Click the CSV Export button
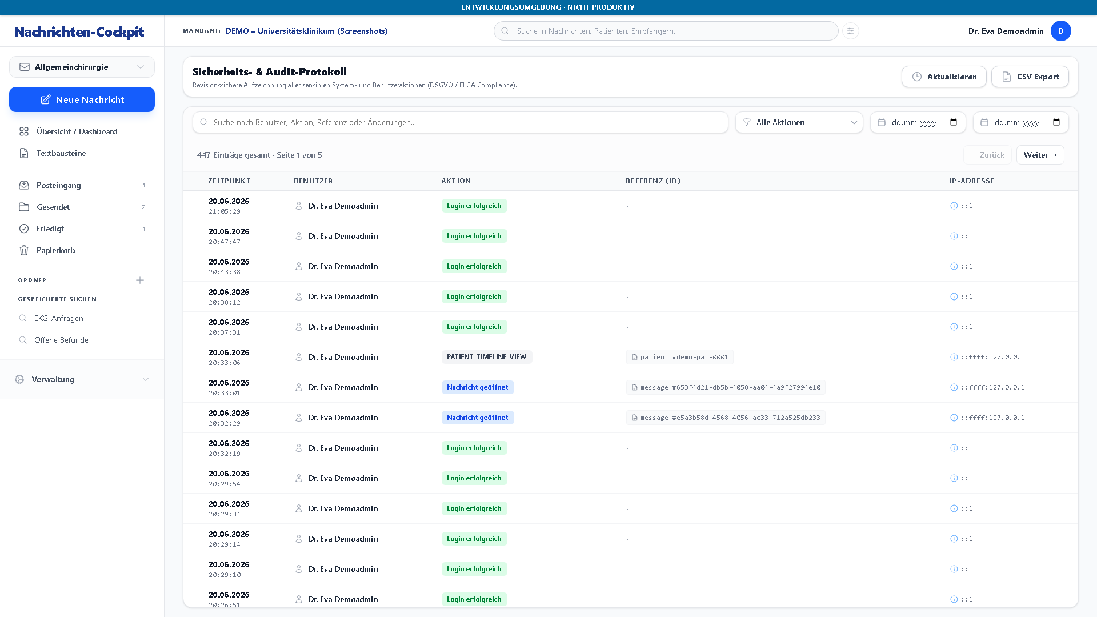The width and height of the screenshot is (1097, 617). coord(1030,77)
